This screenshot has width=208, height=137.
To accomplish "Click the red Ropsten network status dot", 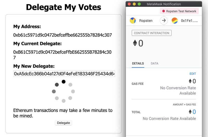I will (x=164, y=11).
